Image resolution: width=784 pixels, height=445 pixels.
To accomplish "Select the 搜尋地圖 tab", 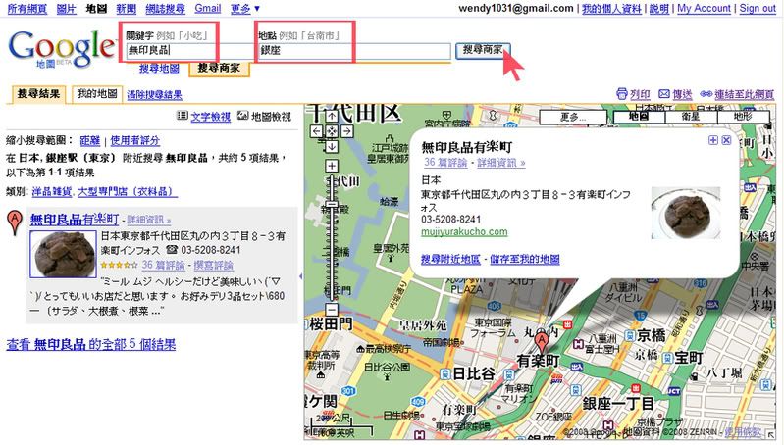I will point(159,70).
